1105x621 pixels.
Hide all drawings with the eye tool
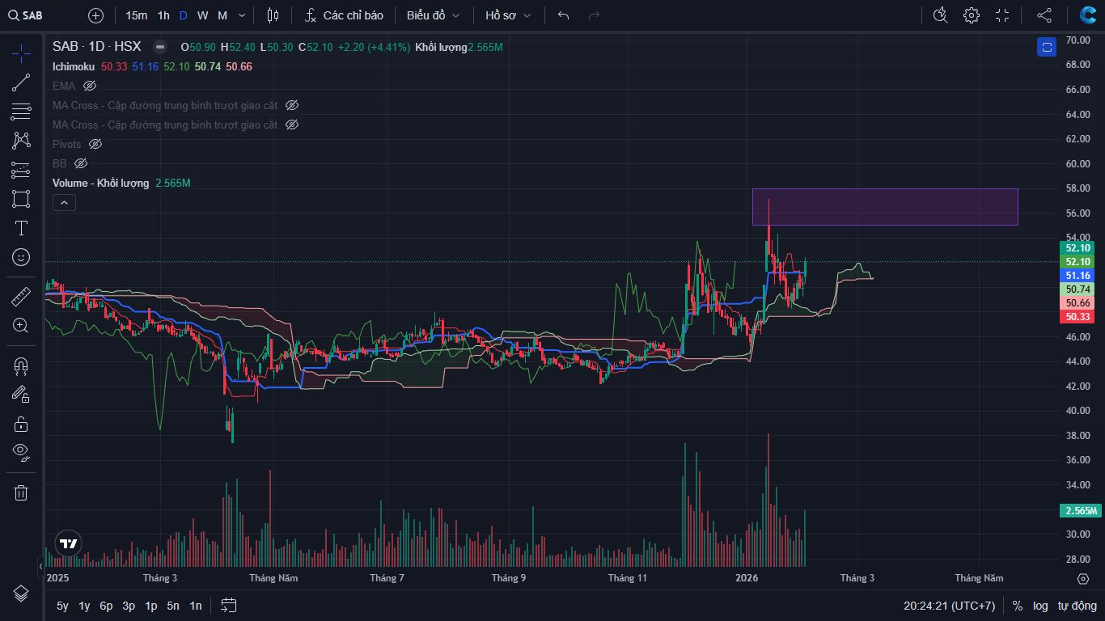tap(21, 453)
